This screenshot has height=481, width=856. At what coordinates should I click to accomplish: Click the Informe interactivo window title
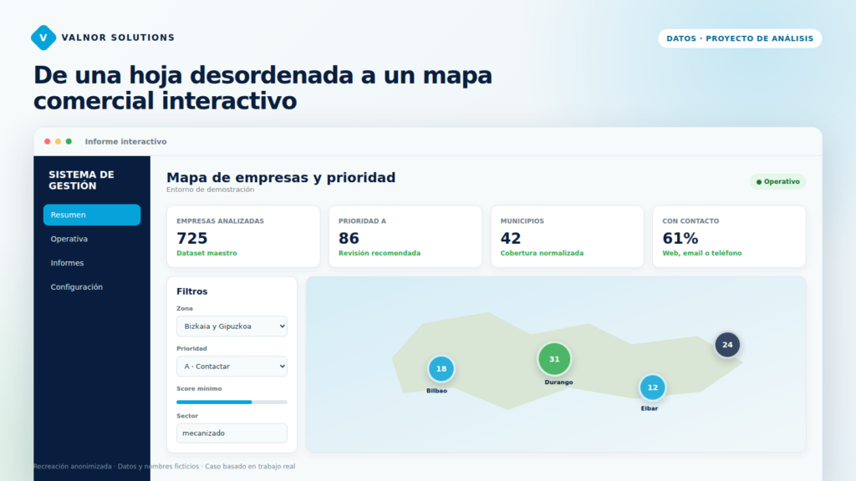coord(125,141)
